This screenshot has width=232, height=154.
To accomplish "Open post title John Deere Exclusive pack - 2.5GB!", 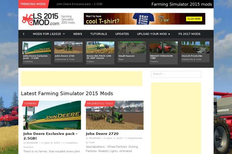I will click(x=50, y=136).
